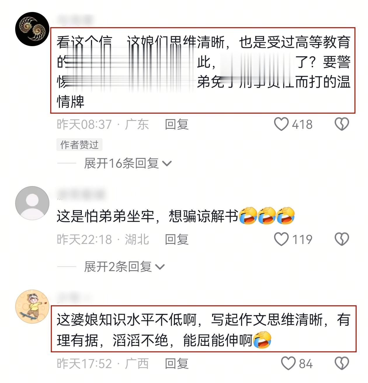
Task: Dislike the Guangdong comment with broken heart
Action: click(341, 124)
